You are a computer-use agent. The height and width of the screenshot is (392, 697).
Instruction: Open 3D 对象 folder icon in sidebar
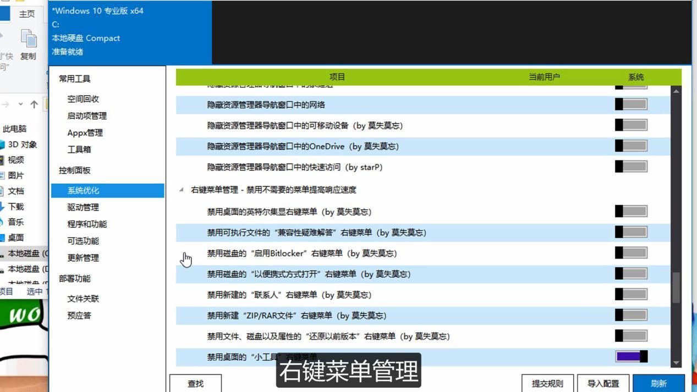tap(2, 145)
